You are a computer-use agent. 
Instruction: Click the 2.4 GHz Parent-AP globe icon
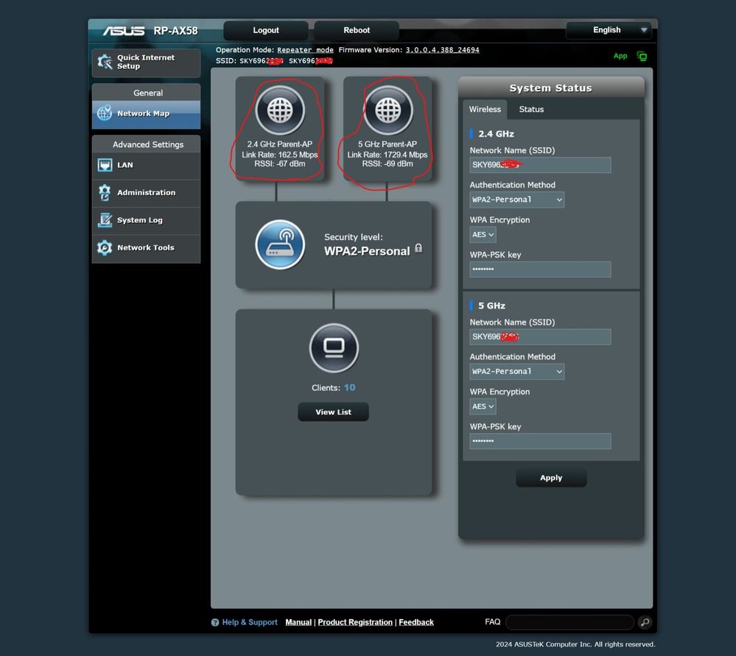point(278,110)
